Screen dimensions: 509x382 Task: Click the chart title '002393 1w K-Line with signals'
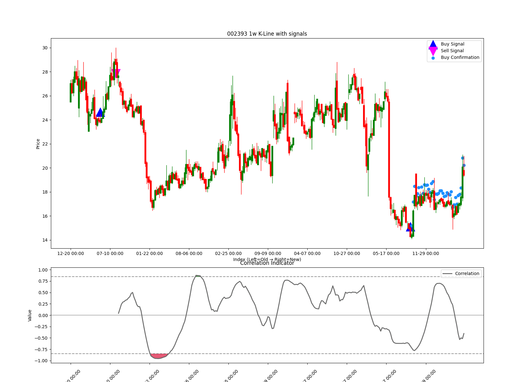pyautogui.click(x=267, y=34)
